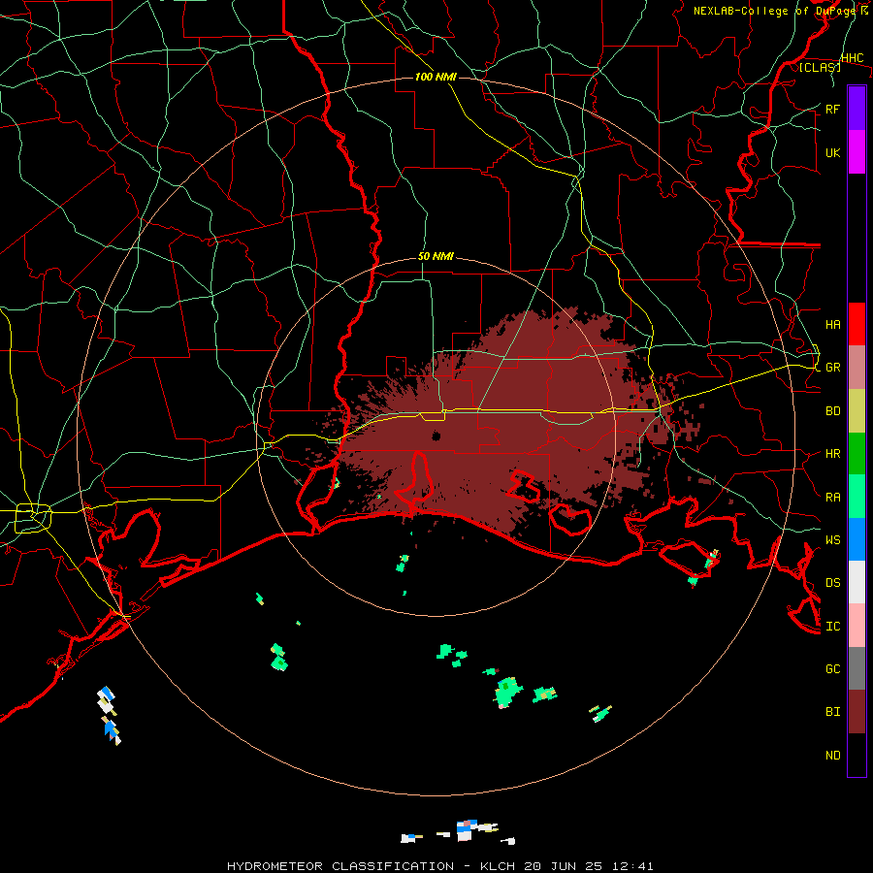Click the brown BI legend swatch
This screenshot has height=873, width=873.
coord(857,712)
